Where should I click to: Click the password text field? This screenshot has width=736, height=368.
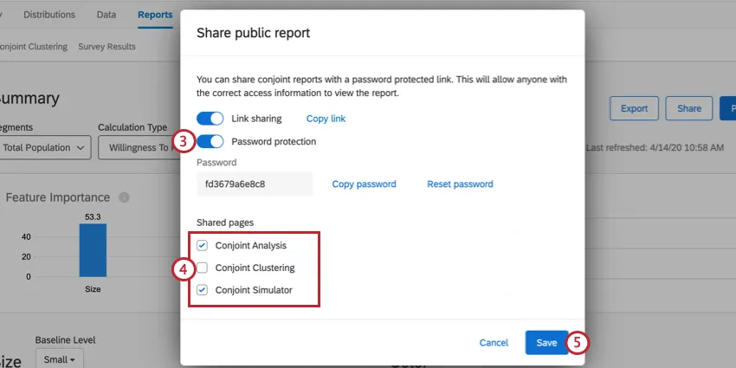coord(255,184)
